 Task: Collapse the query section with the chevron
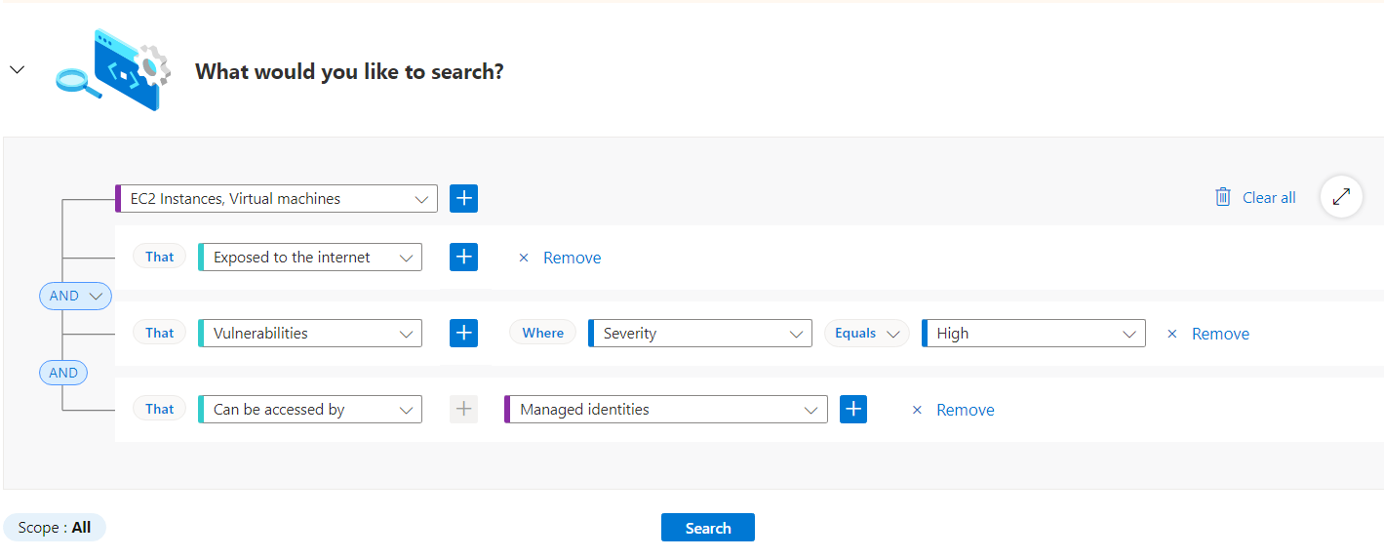coord(17,70)
